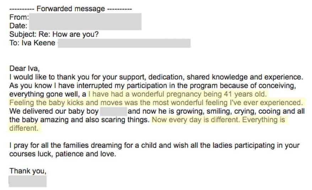The width and height of the screenshot is (312, 190).
Task: Click the redacted signature block
Action: coord(28,181)
